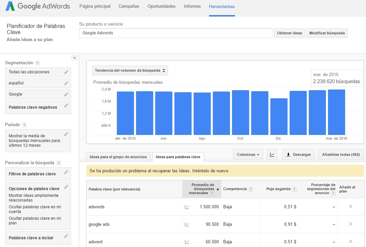Click the 60.500 searches value
This screenshot has height=247, width=366.
(x=212, y=242)
